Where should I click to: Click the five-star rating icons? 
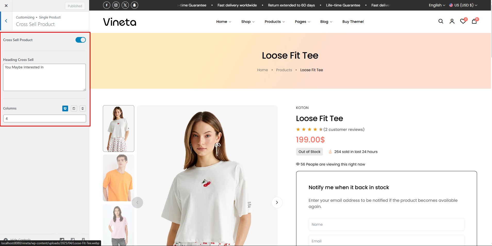coord(309,129)
